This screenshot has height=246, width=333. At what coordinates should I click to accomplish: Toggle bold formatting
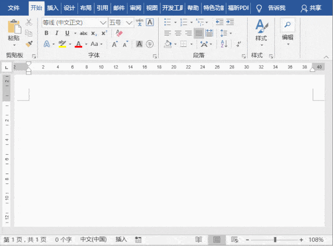point(46,33)
